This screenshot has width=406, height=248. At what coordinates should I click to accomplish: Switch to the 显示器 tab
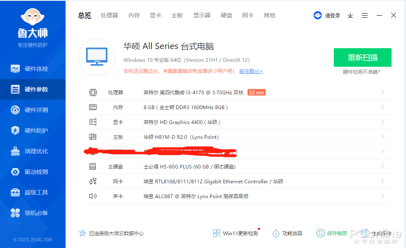pyautogui.click(x=202, y=16)
